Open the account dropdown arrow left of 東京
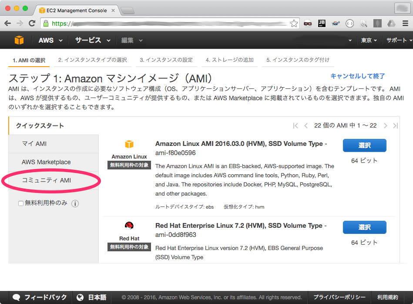413x304 pixels. pos(350,41)
